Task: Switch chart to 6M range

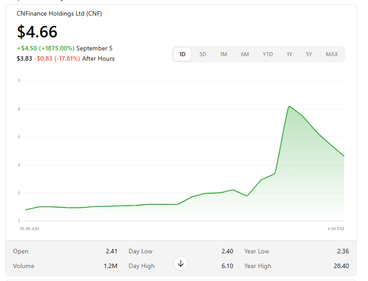Action: click(245, 54)
